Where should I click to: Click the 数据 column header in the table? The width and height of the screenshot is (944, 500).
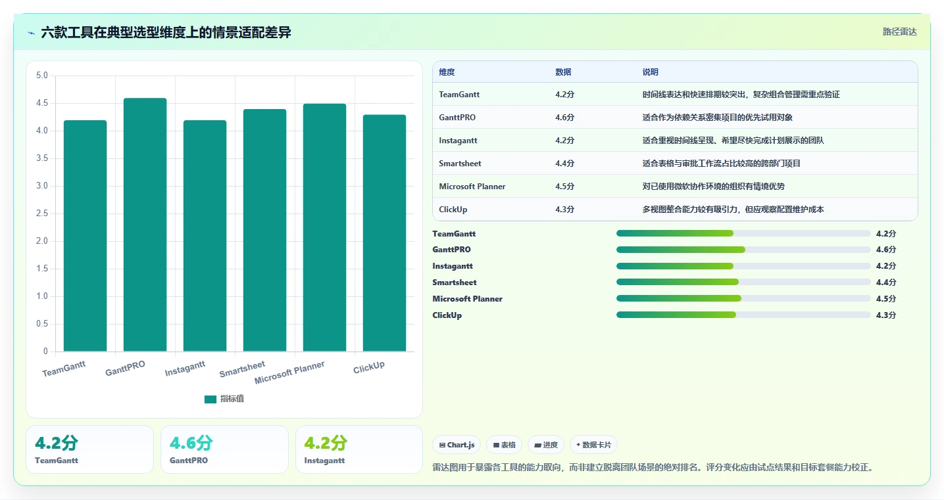point(563,72)
